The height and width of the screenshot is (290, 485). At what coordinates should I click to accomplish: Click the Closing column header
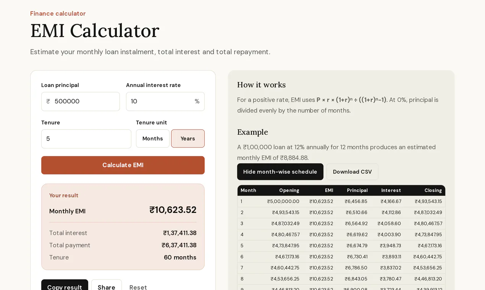coord(433,190)
